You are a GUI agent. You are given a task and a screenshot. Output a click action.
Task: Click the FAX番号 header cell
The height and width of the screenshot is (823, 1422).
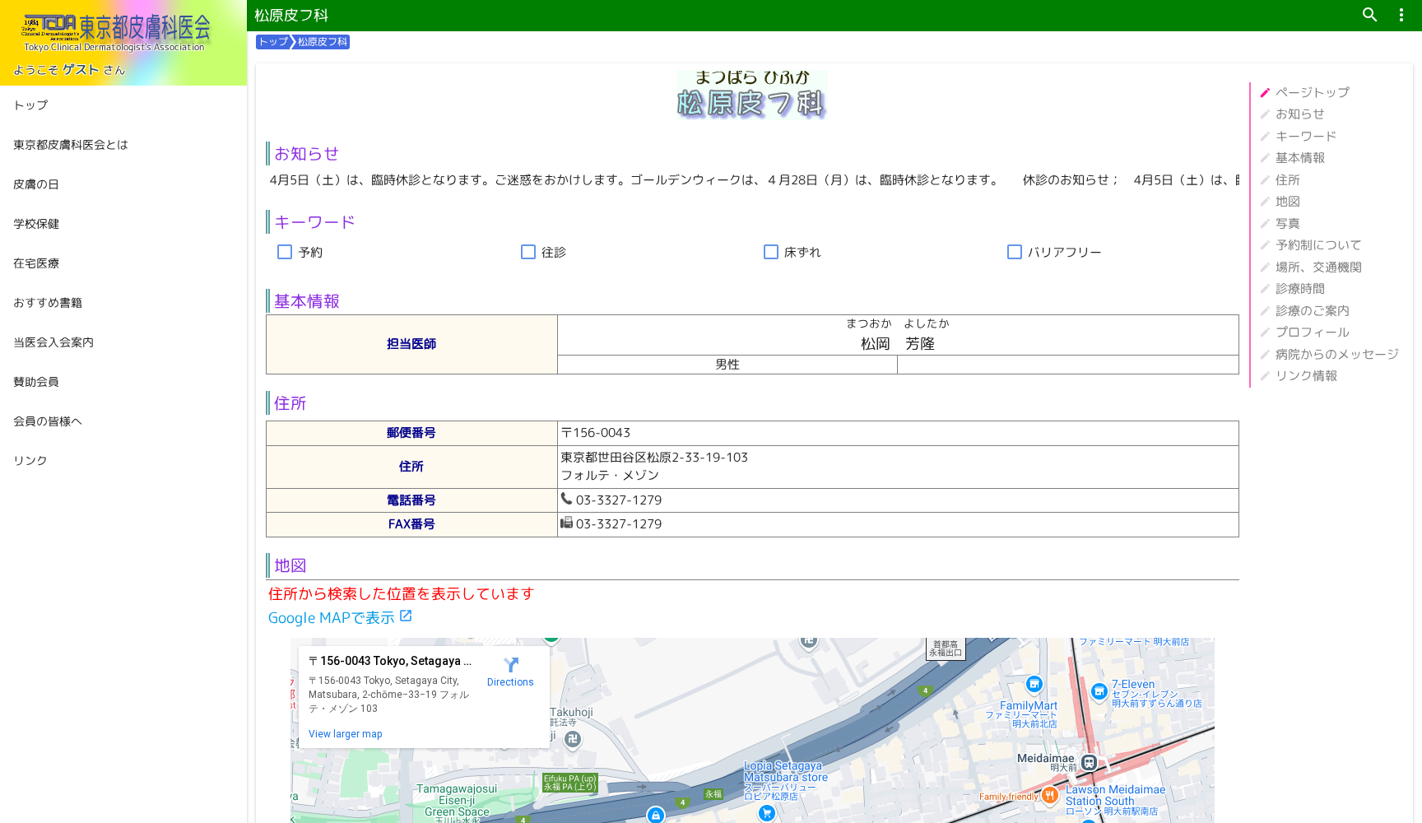point(411,524)
